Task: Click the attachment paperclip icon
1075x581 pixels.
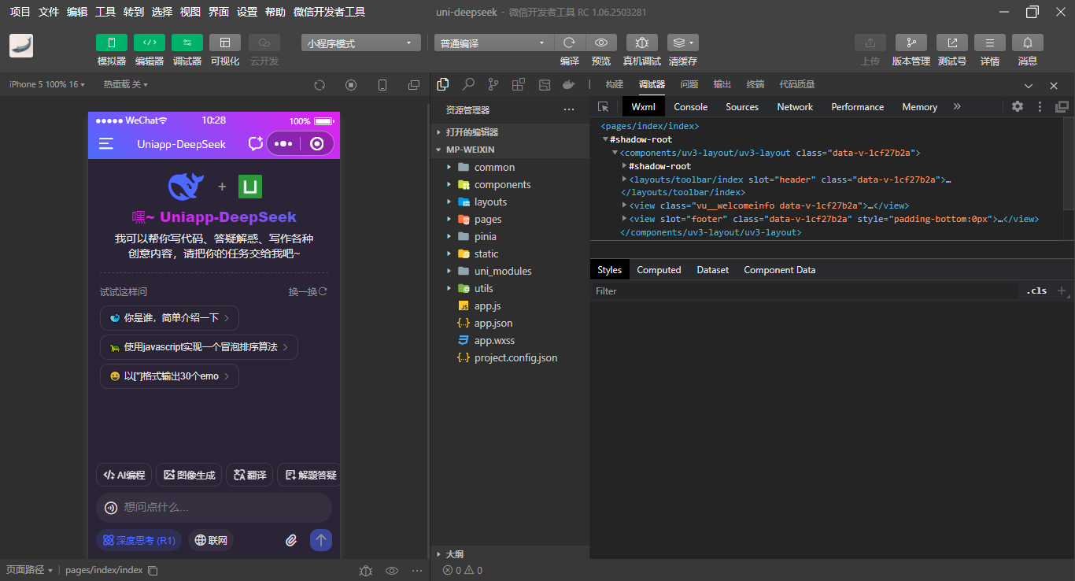Action: coord(291,540)
